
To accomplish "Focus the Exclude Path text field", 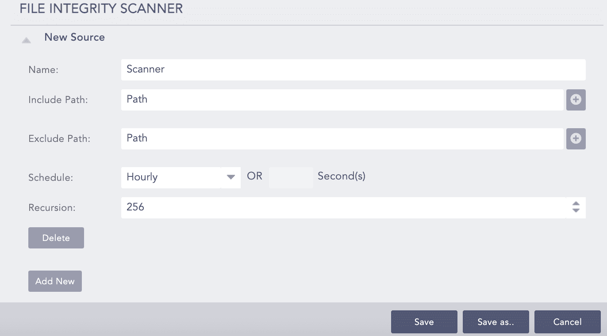I will [342, 139].
